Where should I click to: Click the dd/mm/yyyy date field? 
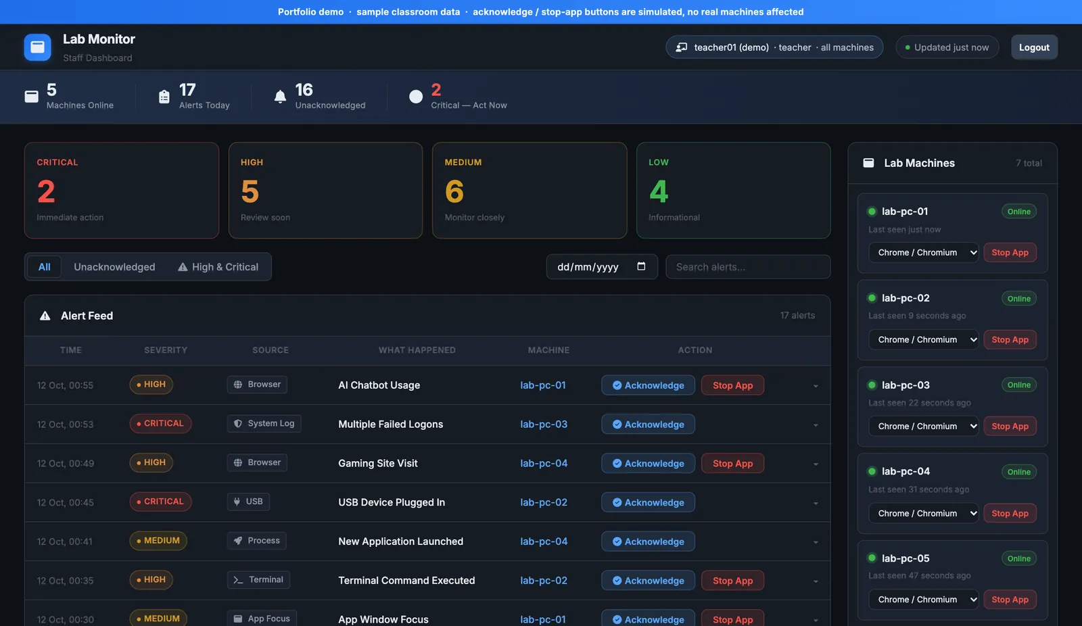click(x=602, y=267)
